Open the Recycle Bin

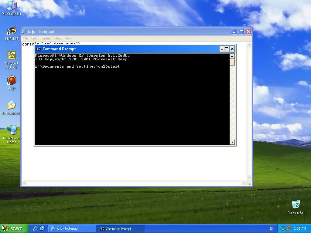pos(296,207)
